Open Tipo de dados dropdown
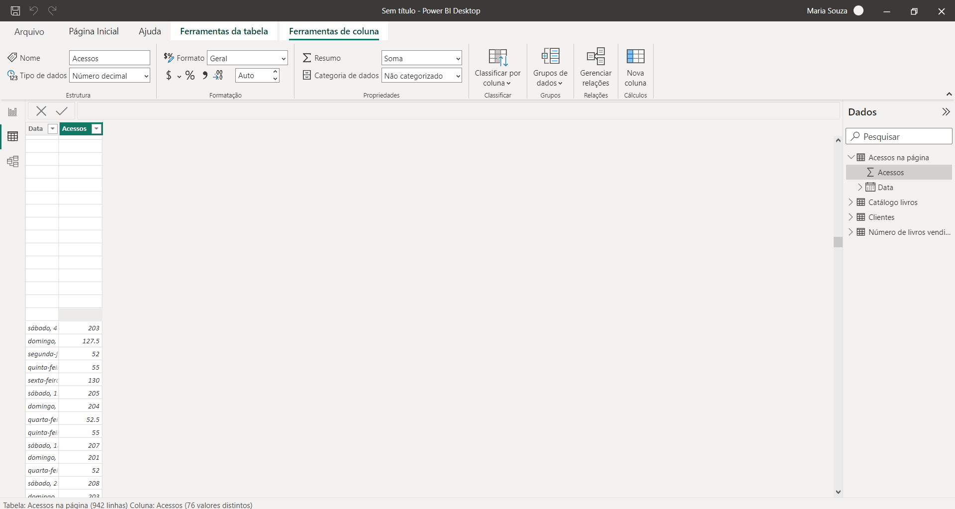Image resolution: width=955 pixels, height=509 pixels. (x=110, y=76)
